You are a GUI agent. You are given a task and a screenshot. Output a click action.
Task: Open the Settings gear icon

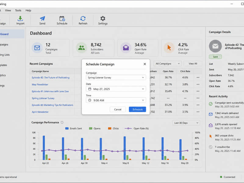pos(103,19)
